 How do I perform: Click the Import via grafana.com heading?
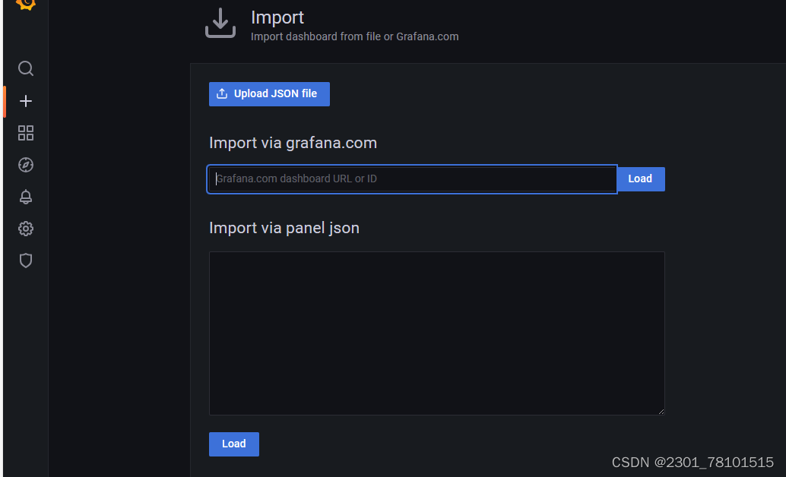292,143
